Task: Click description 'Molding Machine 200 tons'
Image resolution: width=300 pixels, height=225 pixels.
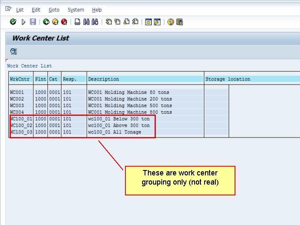Action: (138, 99)
